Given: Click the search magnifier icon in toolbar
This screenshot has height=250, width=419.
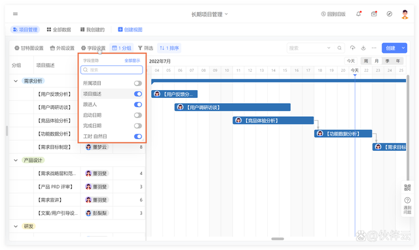Looking at the screenshot, I should [339, 48].
